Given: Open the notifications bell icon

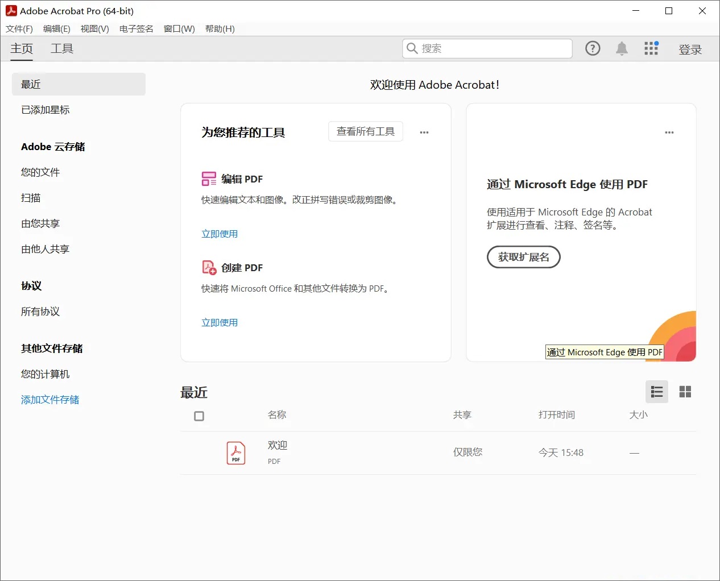Looking at the screenshot, I should coord(622,49).
